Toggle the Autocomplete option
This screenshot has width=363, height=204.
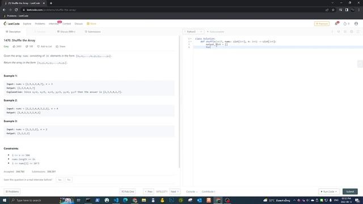tap(216, 32)
